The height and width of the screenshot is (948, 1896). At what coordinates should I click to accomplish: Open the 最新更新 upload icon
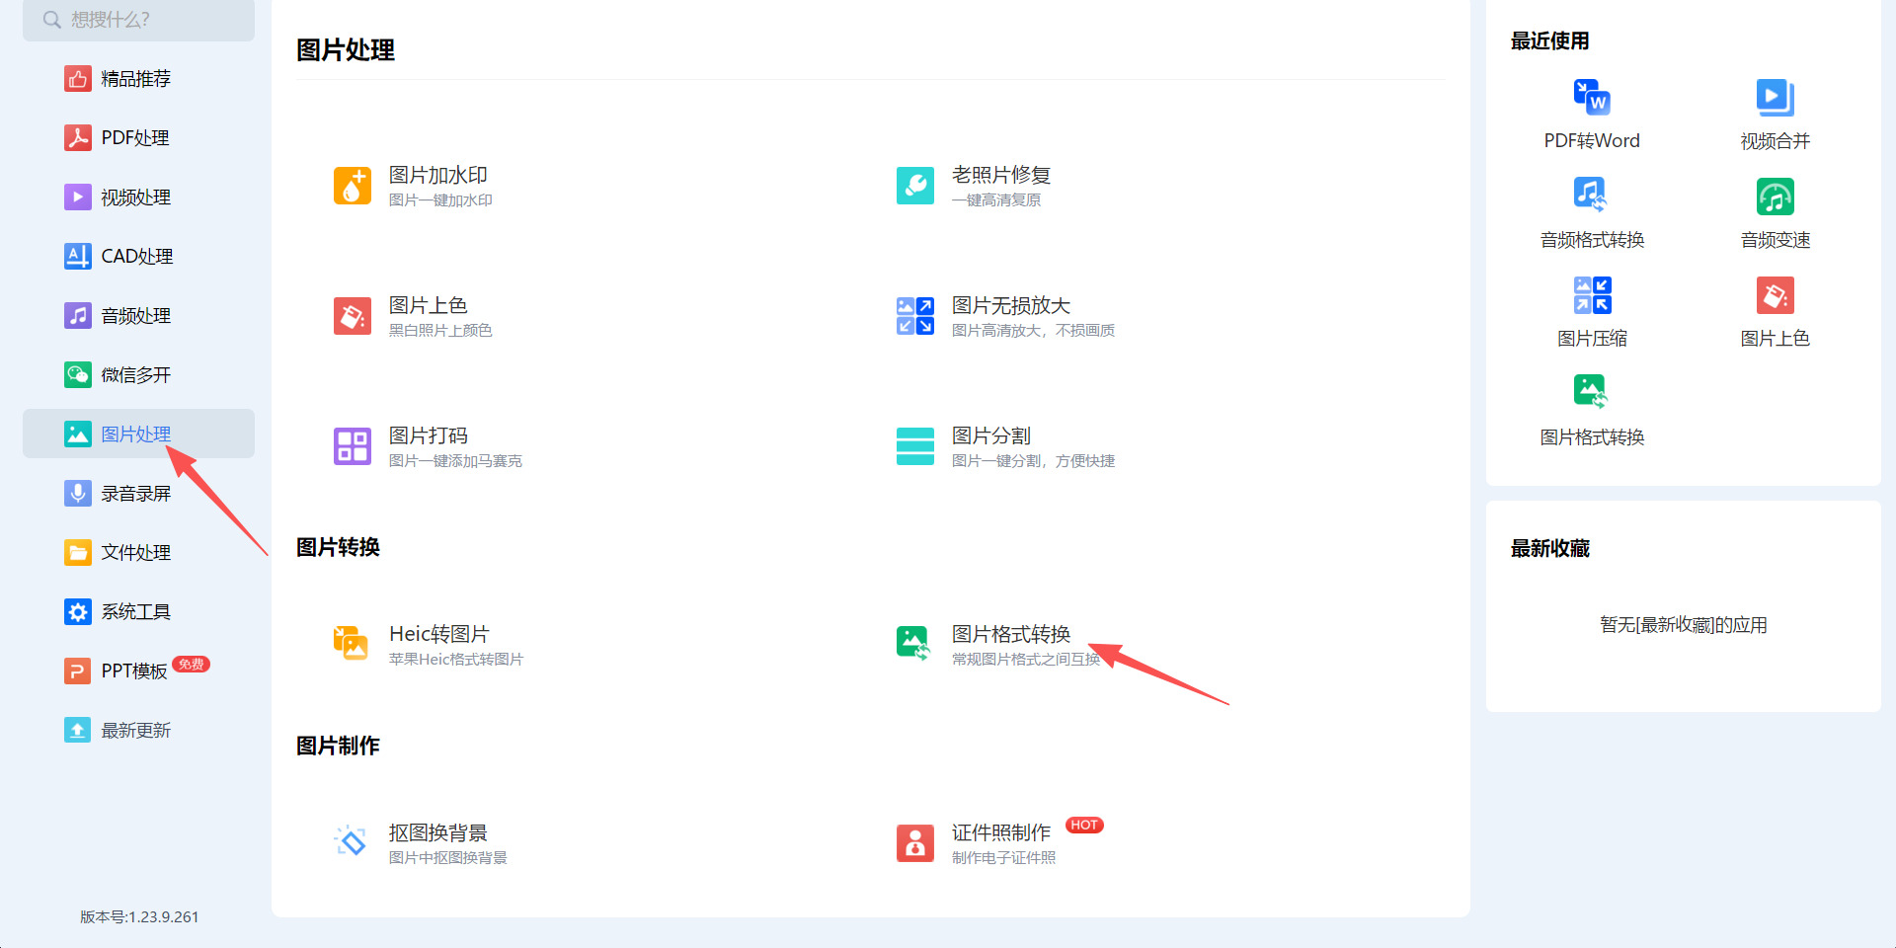pos(78,730)
